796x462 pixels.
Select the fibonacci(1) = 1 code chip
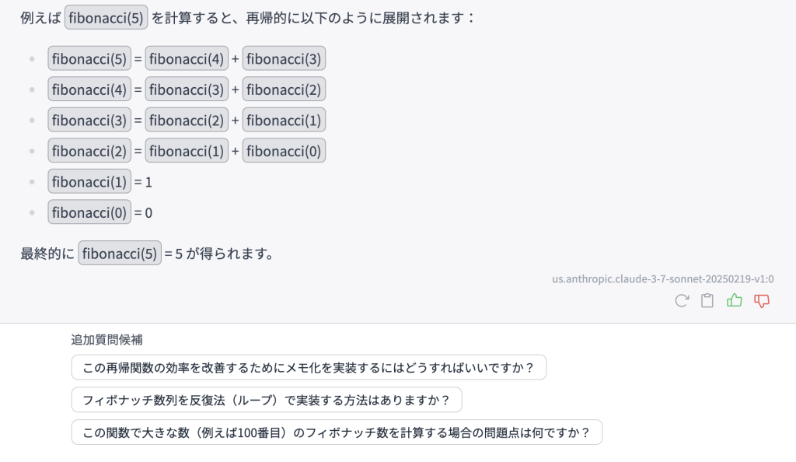(89, 181)
